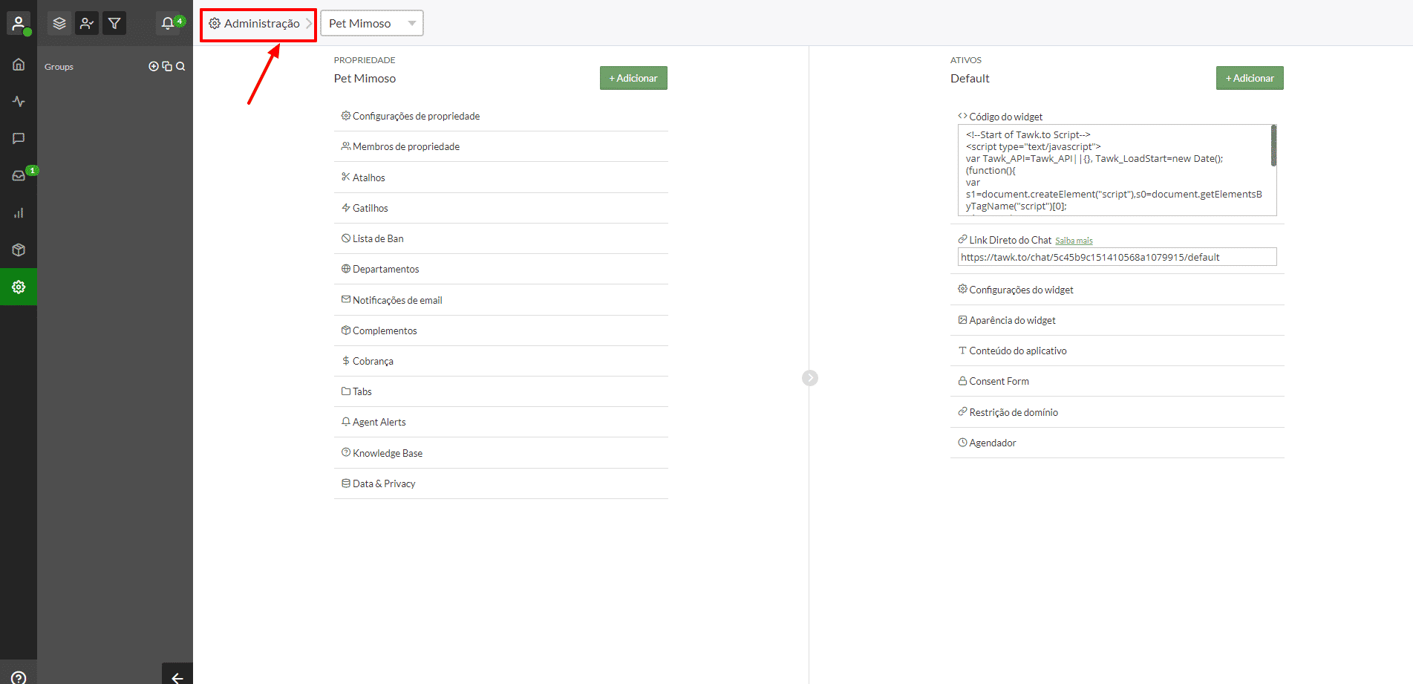Collapse the sidebar with the back arrow
The height and width of the screenshot is (684, 1413).
[177, 677]
